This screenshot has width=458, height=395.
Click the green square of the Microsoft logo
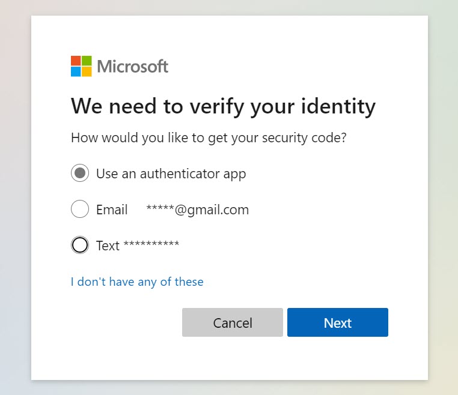pos(87,61)
